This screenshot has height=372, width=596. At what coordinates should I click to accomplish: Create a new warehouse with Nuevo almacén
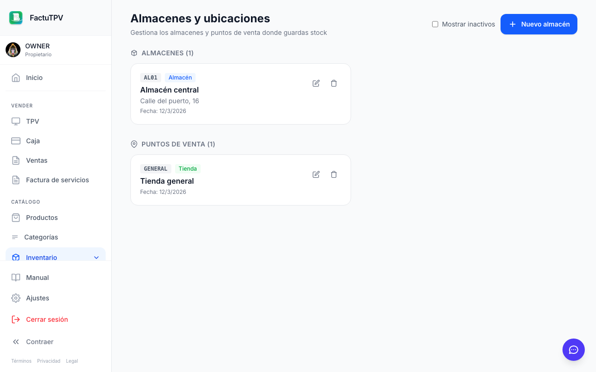539,24
